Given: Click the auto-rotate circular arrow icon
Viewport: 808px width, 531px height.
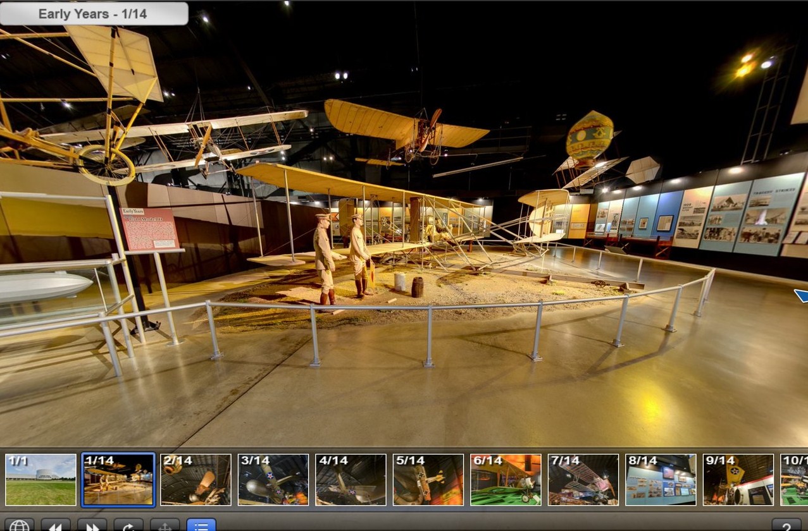Looking at the screenshot, I should [x=128, y=525].
